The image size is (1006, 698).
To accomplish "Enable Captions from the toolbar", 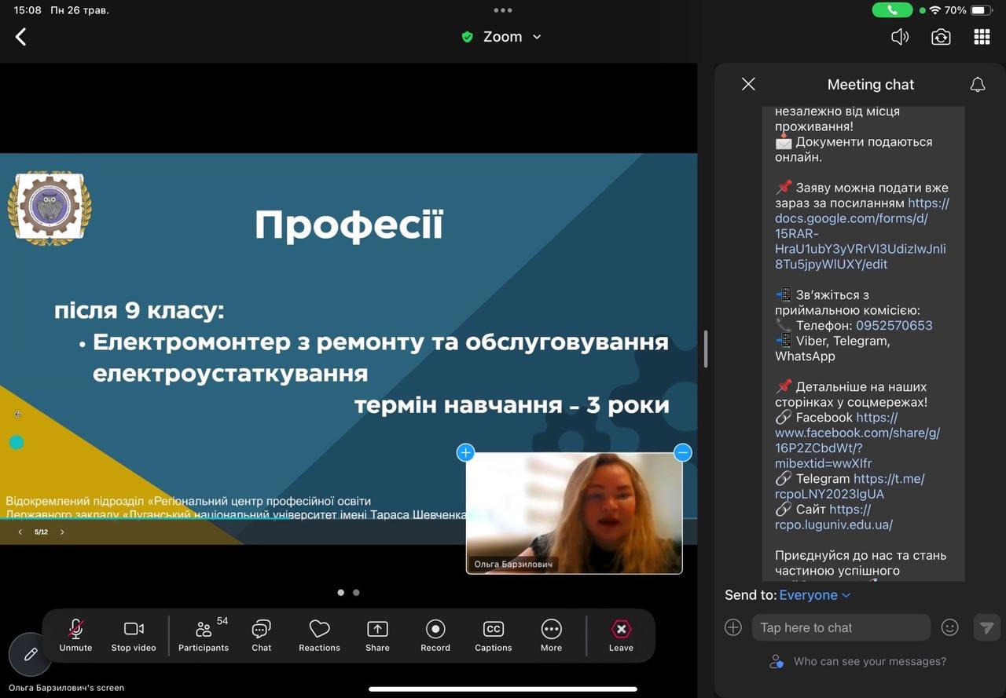I will coord(493,635).
